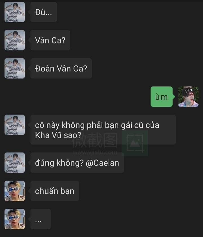Tap the message about Kha Vũ's ex-girlfriend

coord(103,130)
